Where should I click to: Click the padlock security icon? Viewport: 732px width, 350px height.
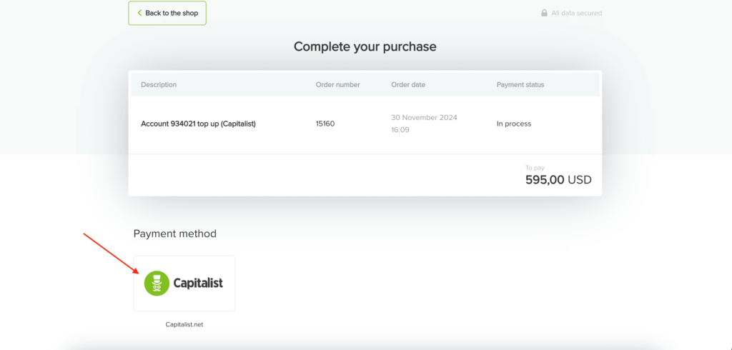[x=544, y=13]
